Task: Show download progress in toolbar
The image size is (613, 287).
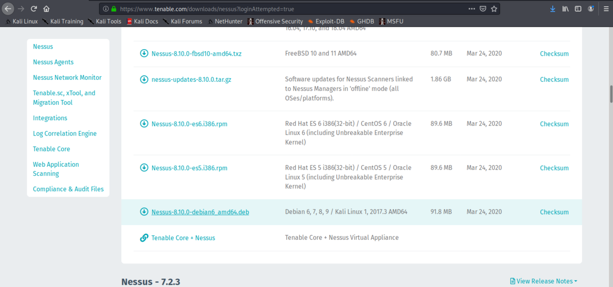Action: [553, 9]
